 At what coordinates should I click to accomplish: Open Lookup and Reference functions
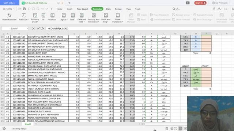tap(94, 18)
